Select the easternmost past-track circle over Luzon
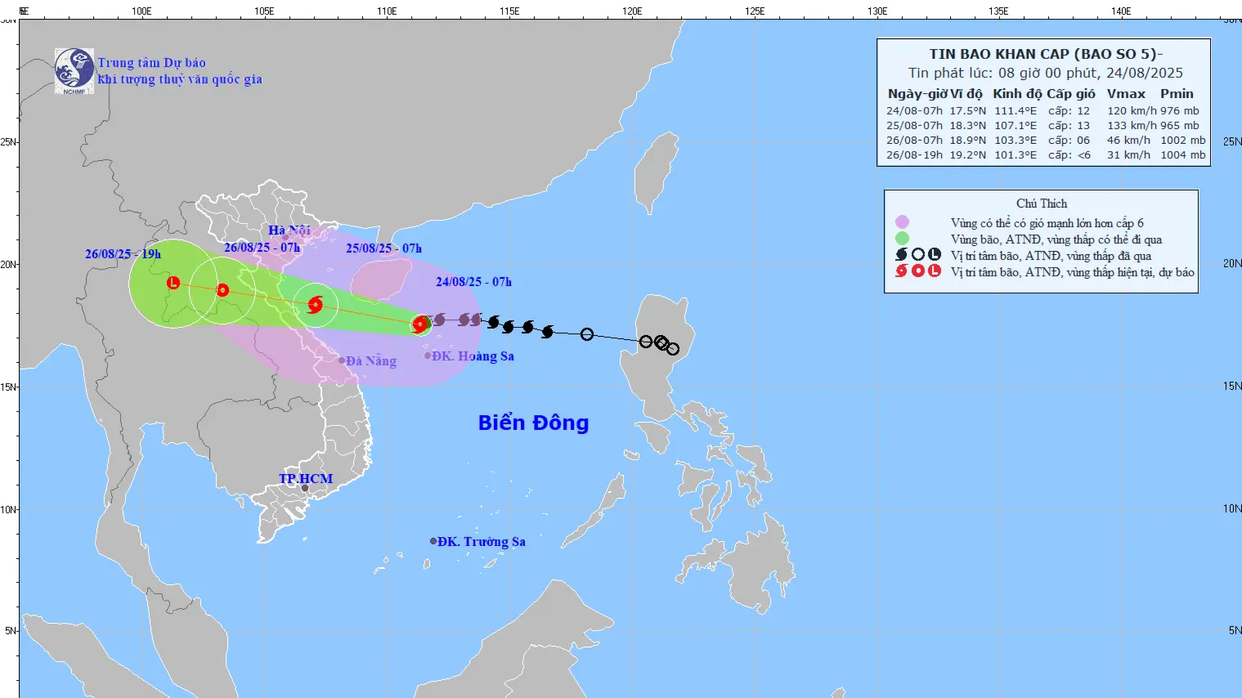Image resolution: width=1242 pixels, height=698 pixels. [x=672, y=349]
